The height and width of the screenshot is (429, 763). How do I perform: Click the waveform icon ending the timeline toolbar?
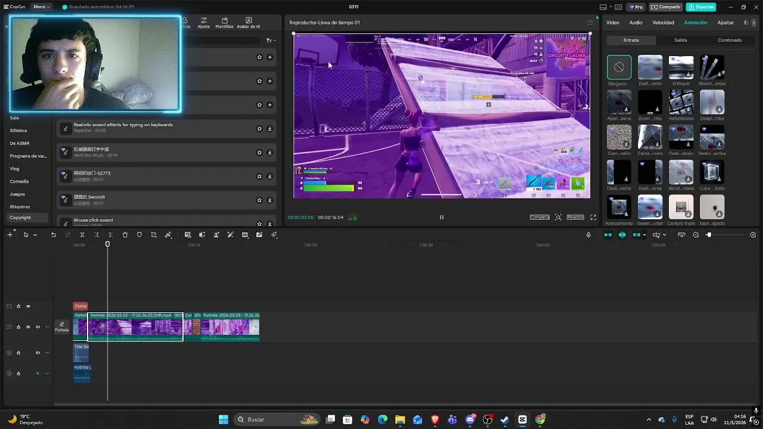click(x=274, y=235)
